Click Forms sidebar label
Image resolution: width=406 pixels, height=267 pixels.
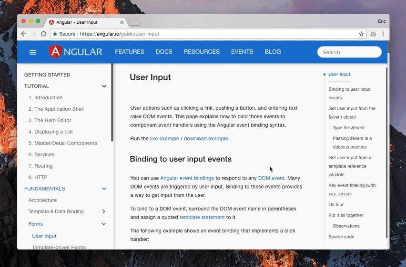click(x=35, y=224)
